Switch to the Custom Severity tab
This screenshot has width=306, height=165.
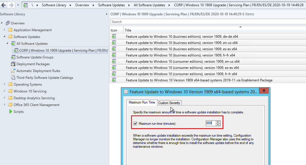click(x=169, y=103)
